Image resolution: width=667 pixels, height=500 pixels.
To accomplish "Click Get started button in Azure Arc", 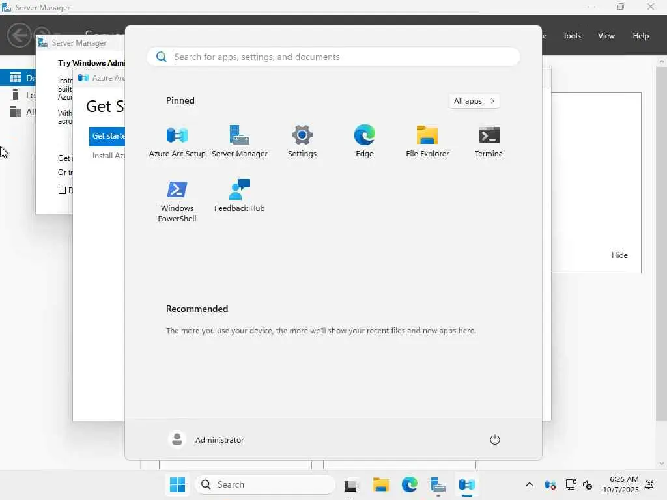I will tap(107, 136).
